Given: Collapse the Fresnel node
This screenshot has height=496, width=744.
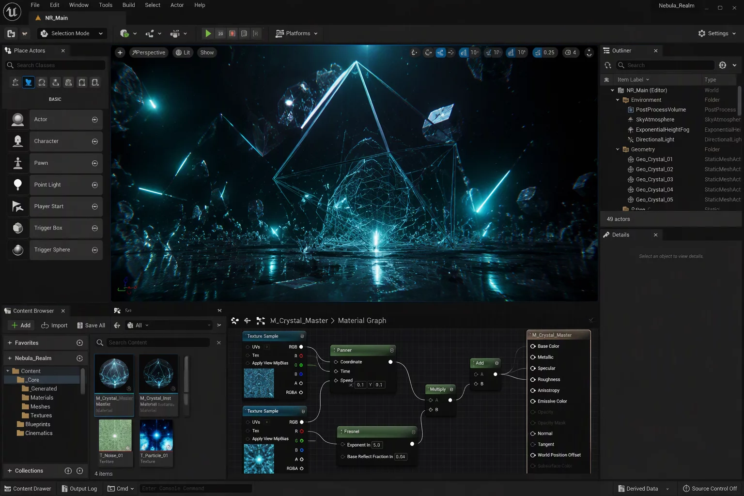Looking at the screenshot, I should [413, 432].
